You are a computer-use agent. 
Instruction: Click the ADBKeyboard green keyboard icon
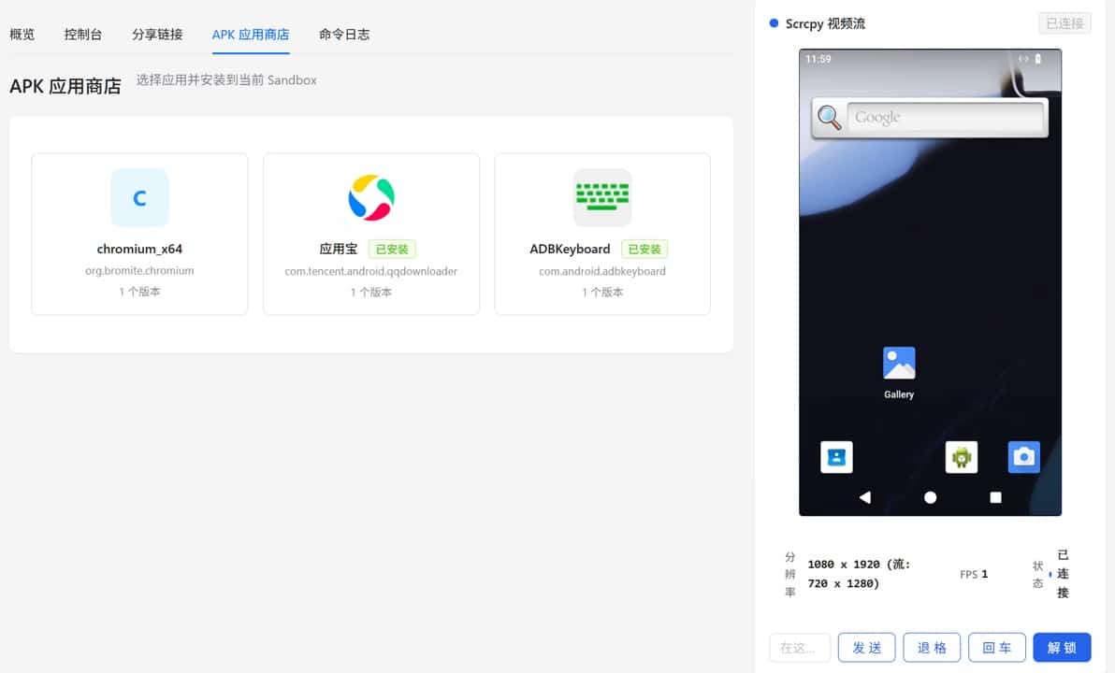601,197
